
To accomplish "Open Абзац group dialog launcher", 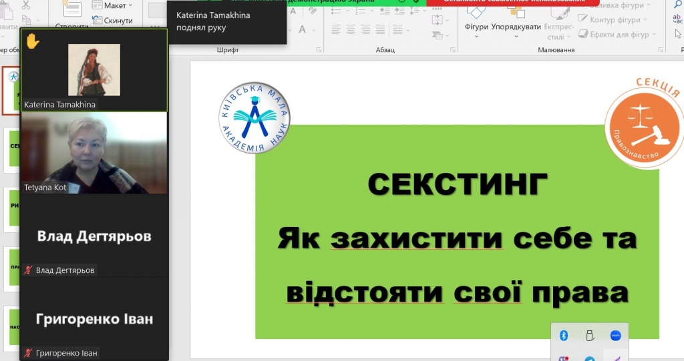I will (x=453, y=50).
